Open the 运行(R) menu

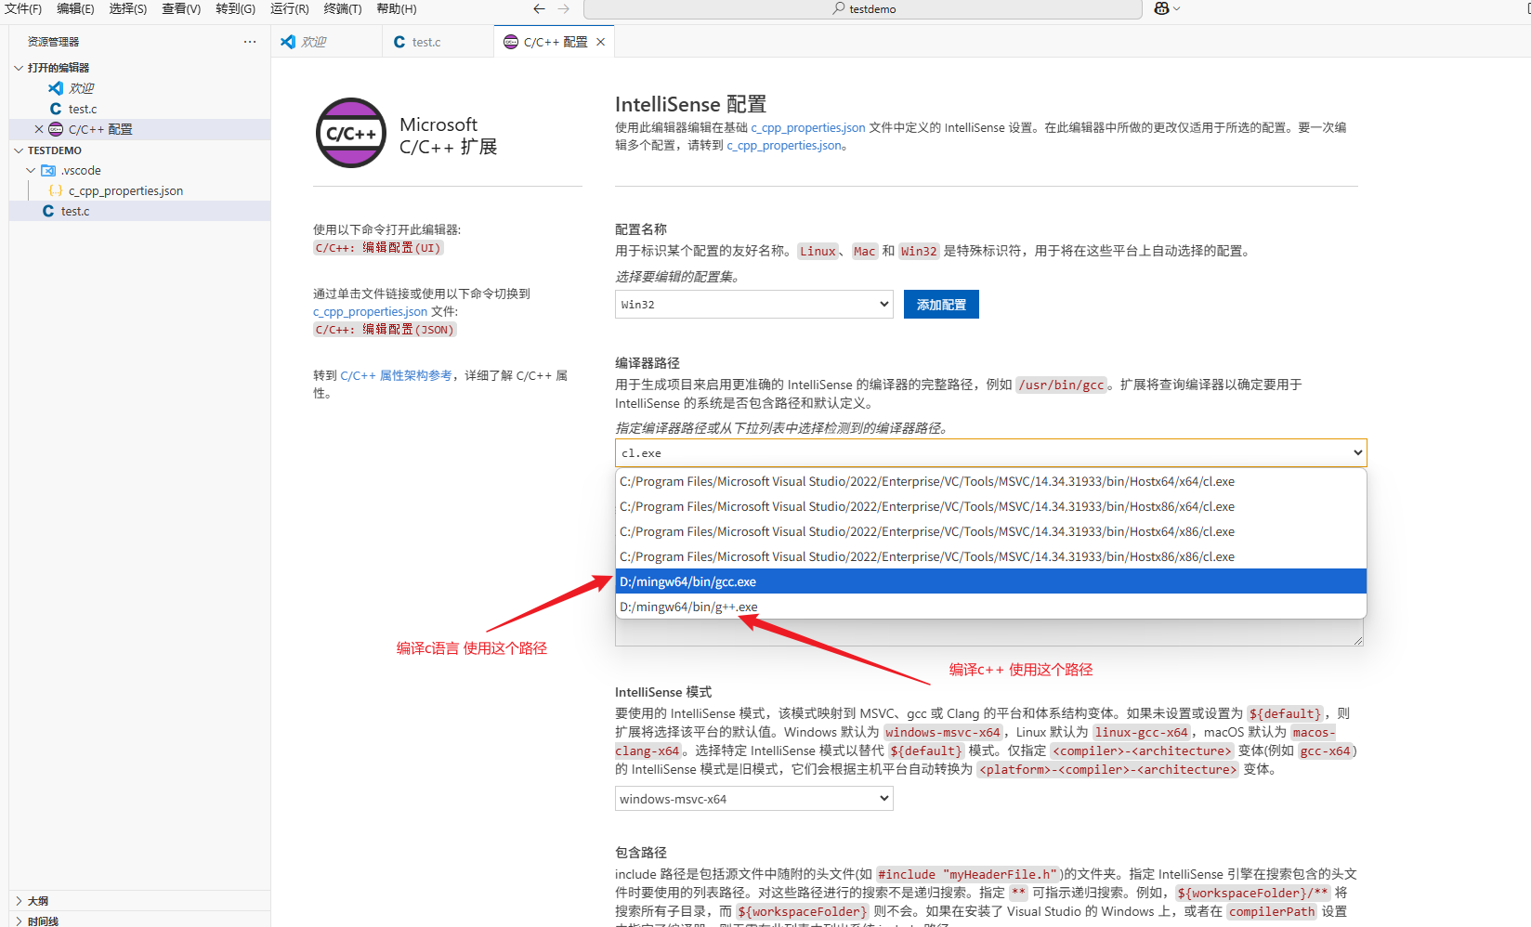click(289, 8)
